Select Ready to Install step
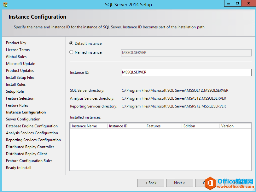The image size is (256, 192). (x=19, y=168)
